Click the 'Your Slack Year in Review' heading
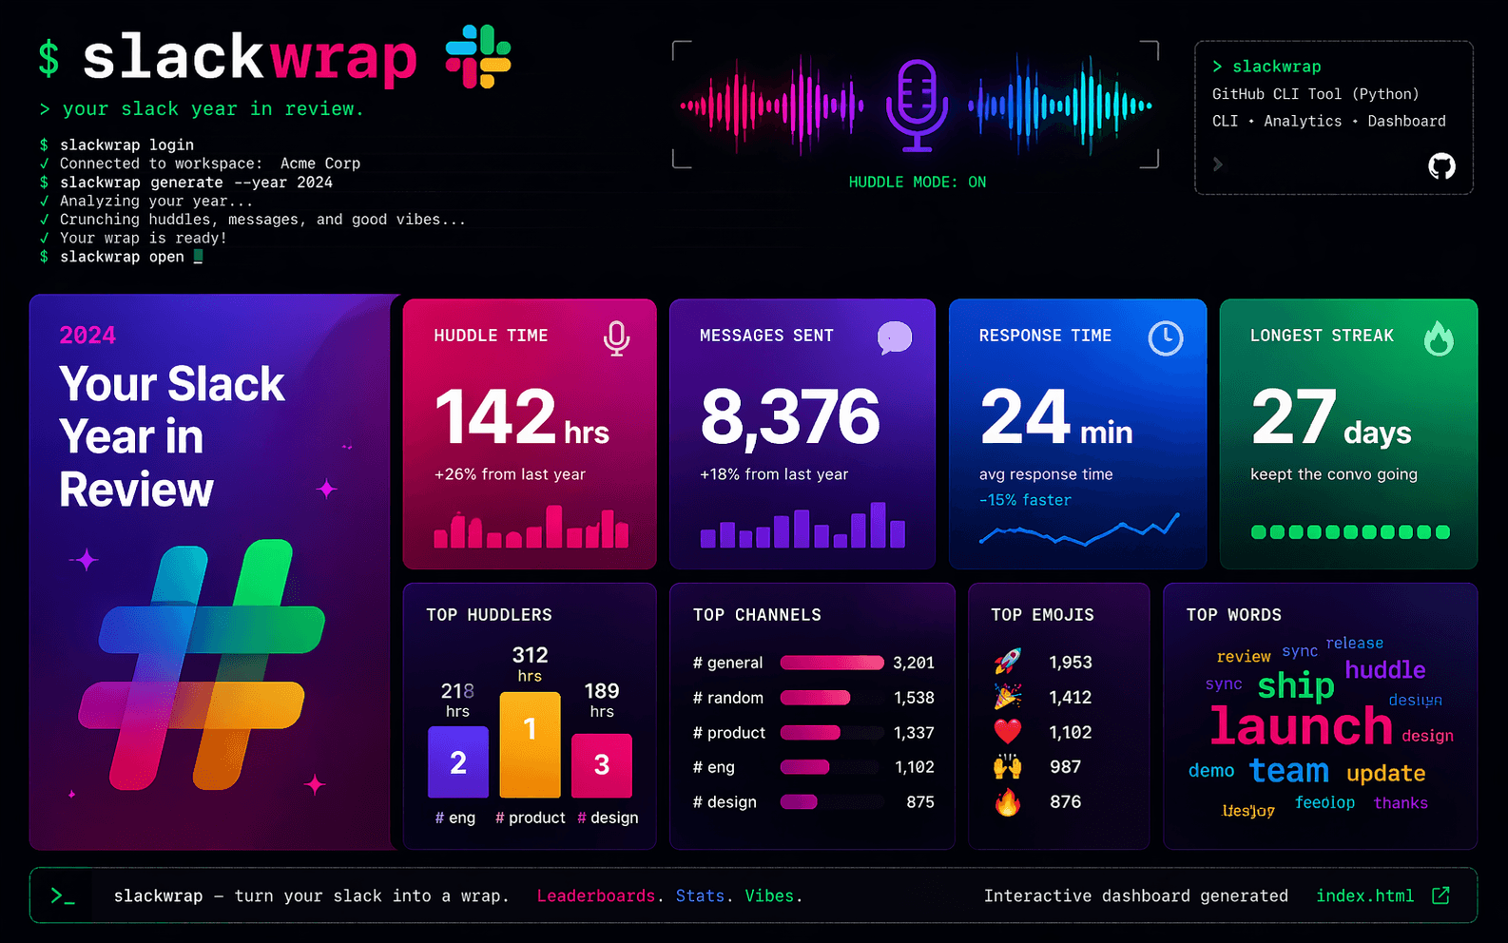 [171, 436]
